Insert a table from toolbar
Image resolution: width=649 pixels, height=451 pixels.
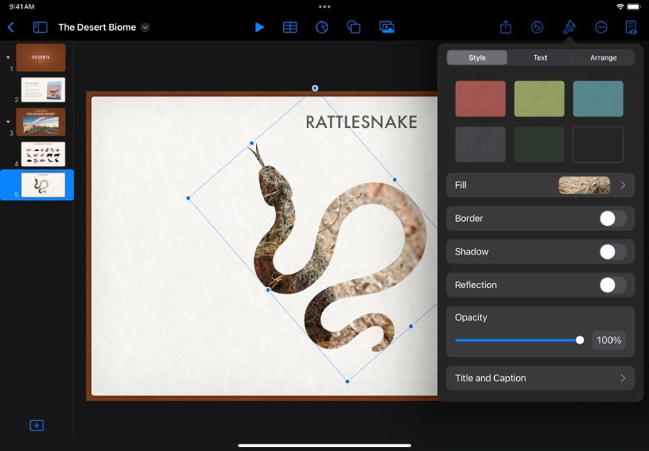pos(290,27)
